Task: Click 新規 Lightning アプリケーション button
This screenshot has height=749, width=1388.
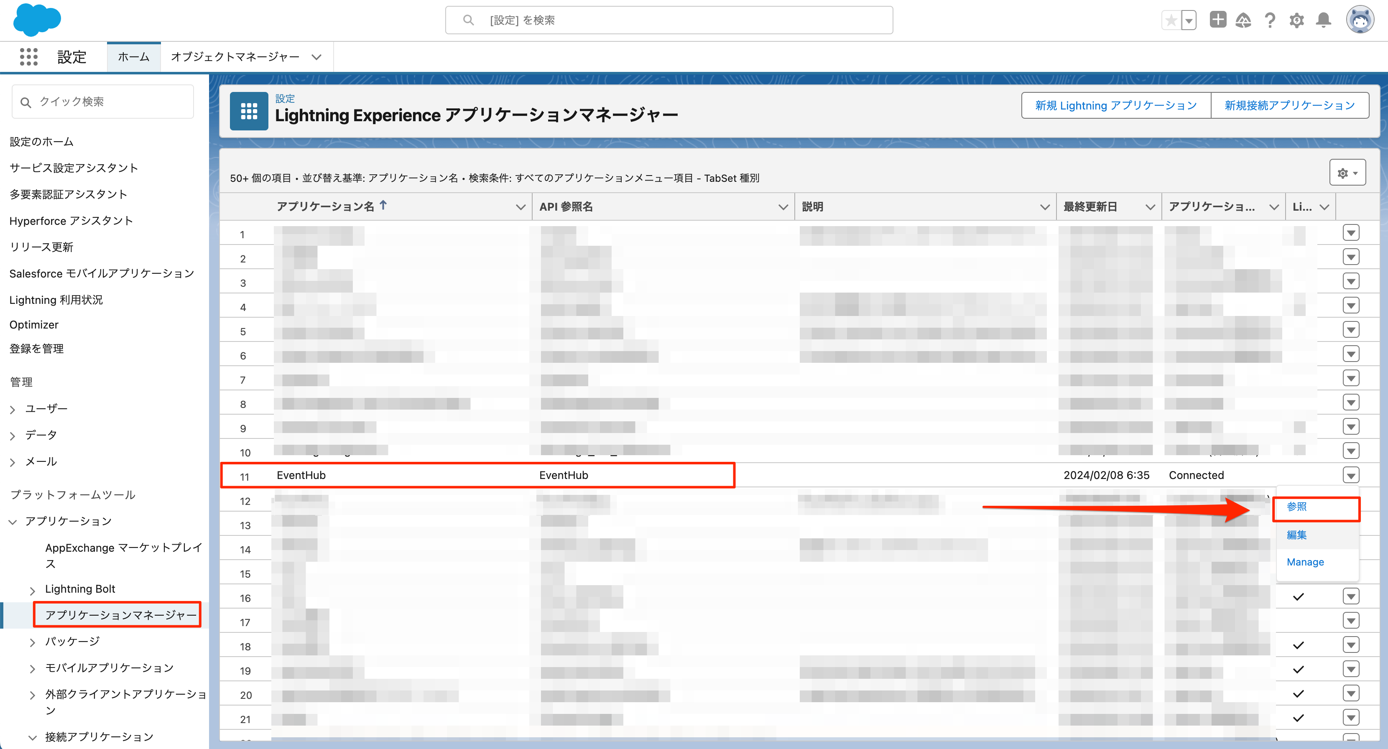Action: (1115, 105)
